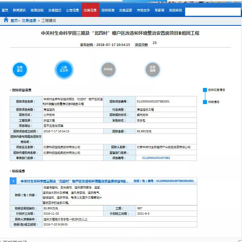Screen dimensions: 242x242
Task: Open 公告信息 navigation item
Action: 72,10
